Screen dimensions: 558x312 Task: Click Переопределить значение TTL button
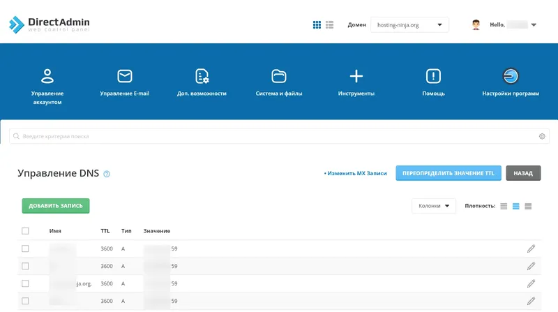click(x=448, y=173)
